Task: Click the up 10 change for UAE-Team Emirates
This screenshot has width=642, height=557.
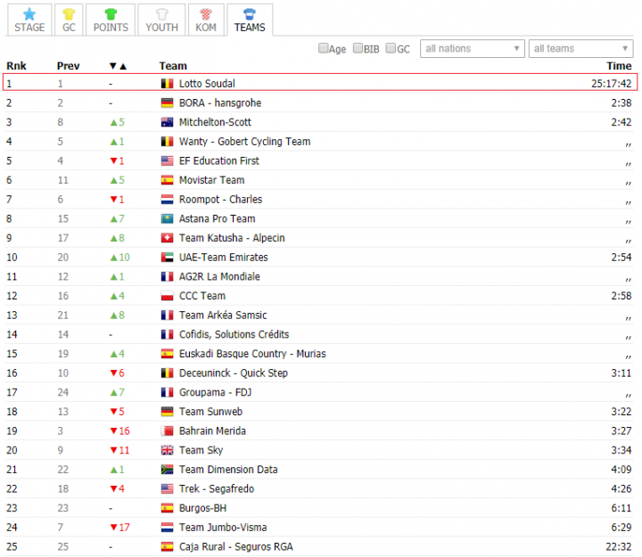Action: click(120, 257)
